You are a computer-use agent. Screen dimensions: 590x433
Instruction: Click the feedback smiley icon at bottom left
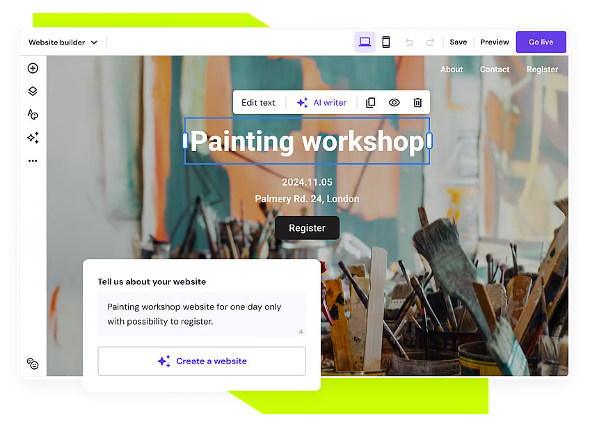click(33, 363)
